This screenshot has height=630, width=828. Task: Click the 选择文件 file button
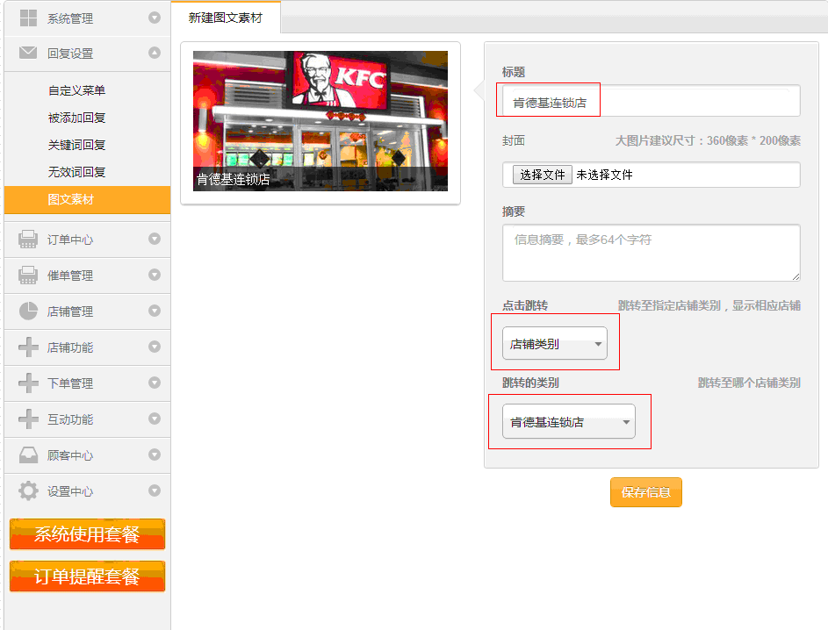[543, 175]
